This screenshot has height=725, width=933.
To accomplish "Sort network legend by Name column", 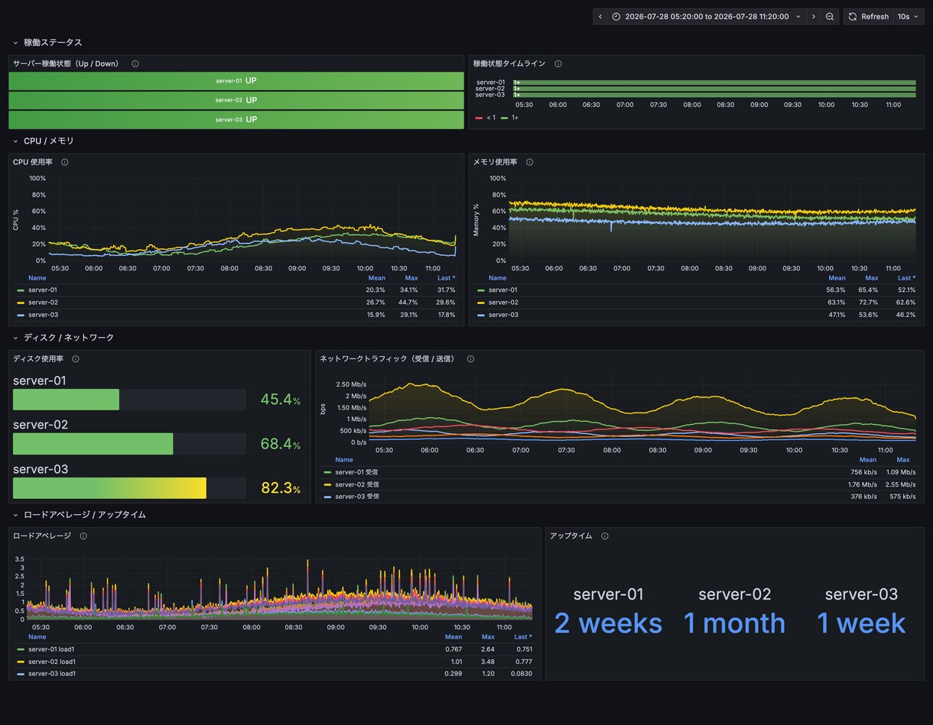I will point(344,460).
